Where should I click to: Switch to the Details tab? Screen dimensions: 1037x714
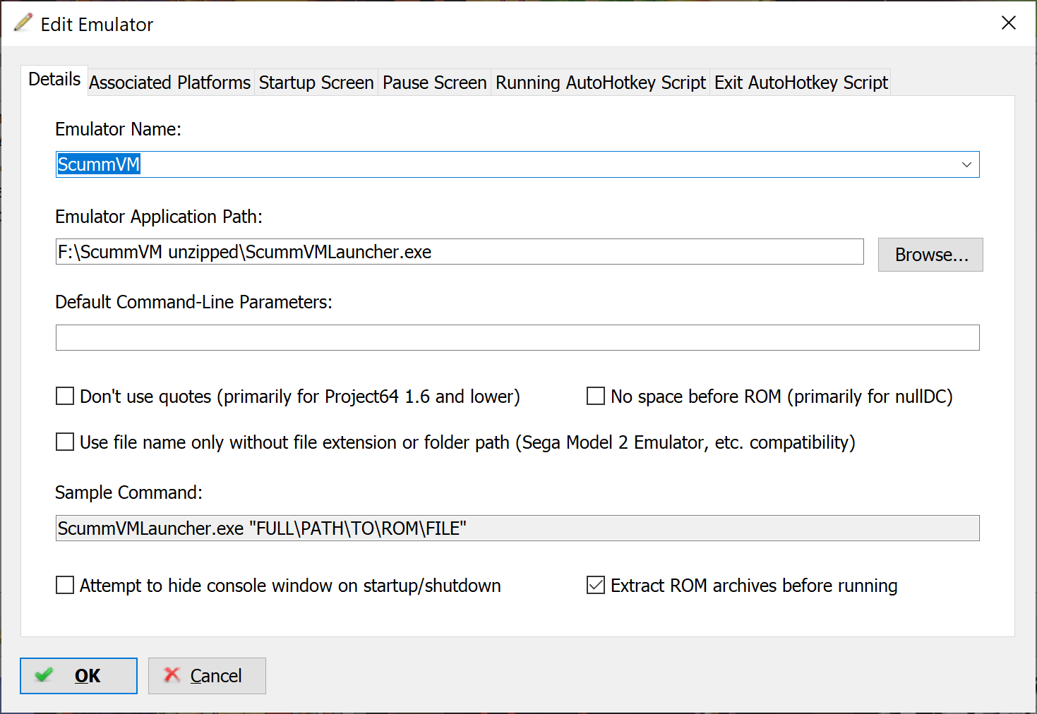pyautogui.click(x=54, y=80)
